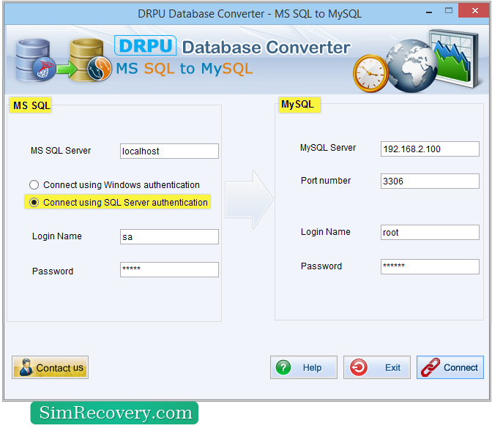
Task: Open the Contact us button
Action: tap(51, 367)
